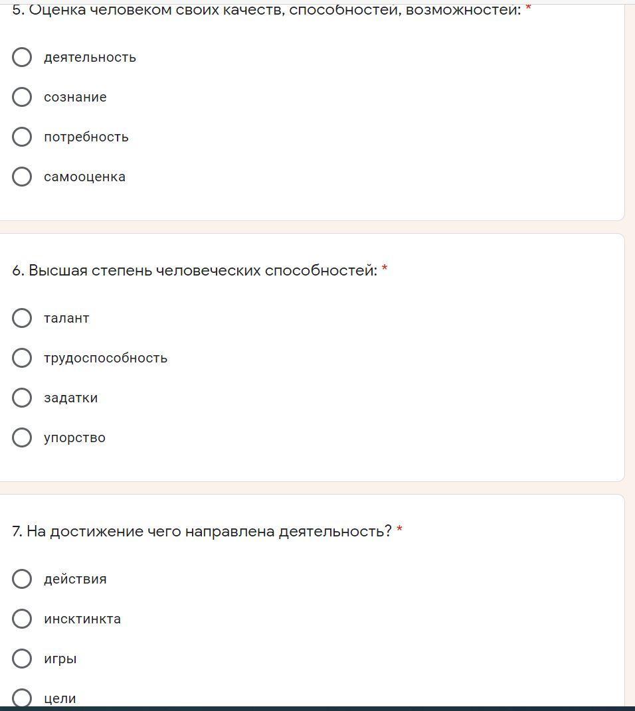Select 'талант' option in question 6
Screen dimensions: 635x711
coord(22,318)
